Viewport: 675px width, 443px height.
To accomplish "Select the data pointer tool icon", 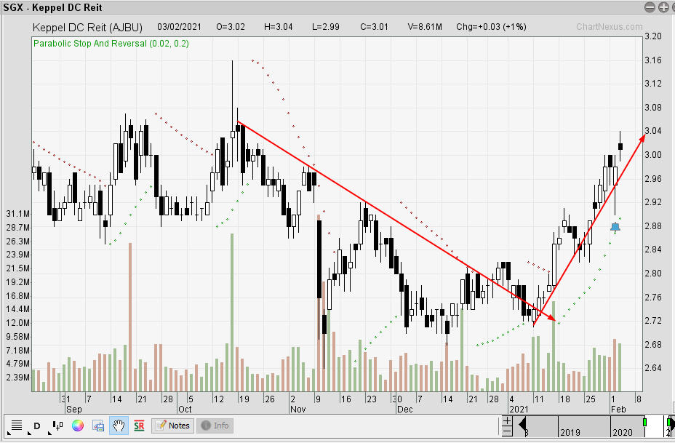I will [57, 426].
